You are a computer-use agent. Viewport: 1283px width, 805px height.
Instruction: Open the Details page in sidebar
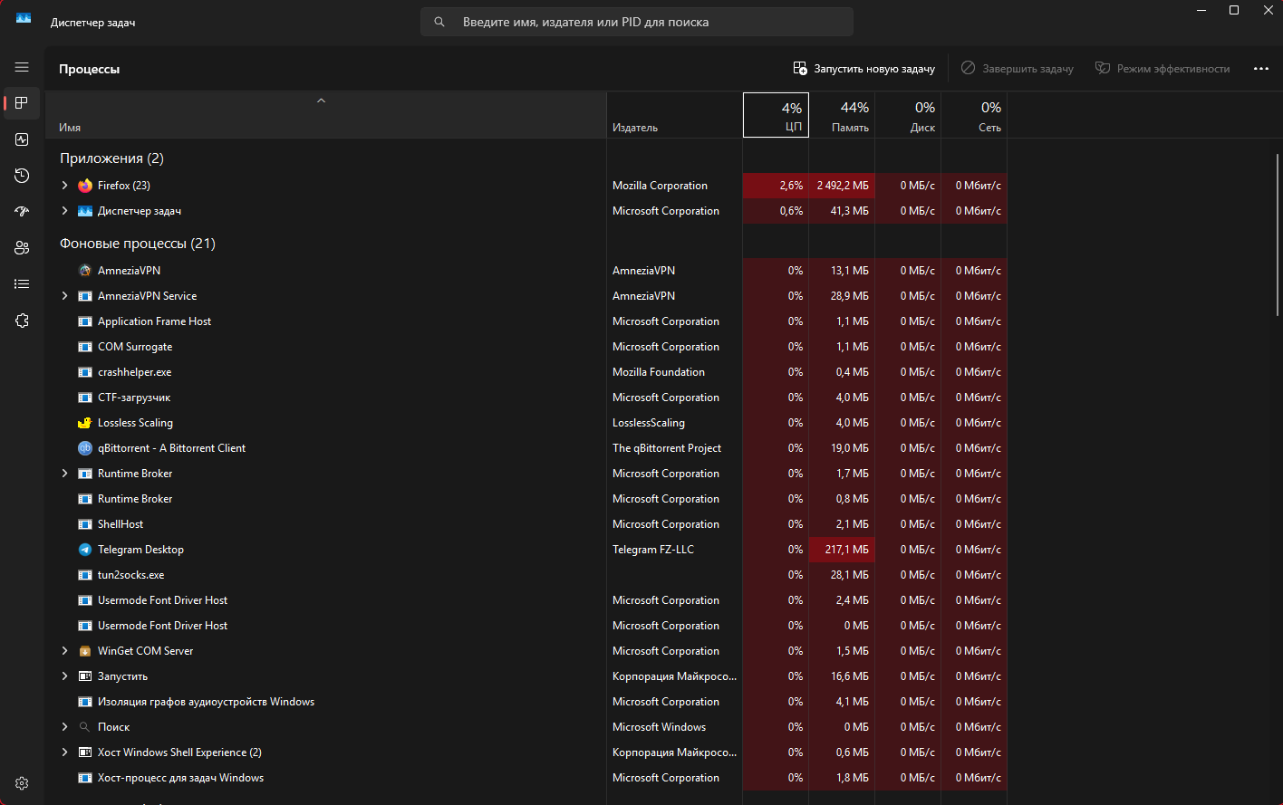click(x=22, y=284)
